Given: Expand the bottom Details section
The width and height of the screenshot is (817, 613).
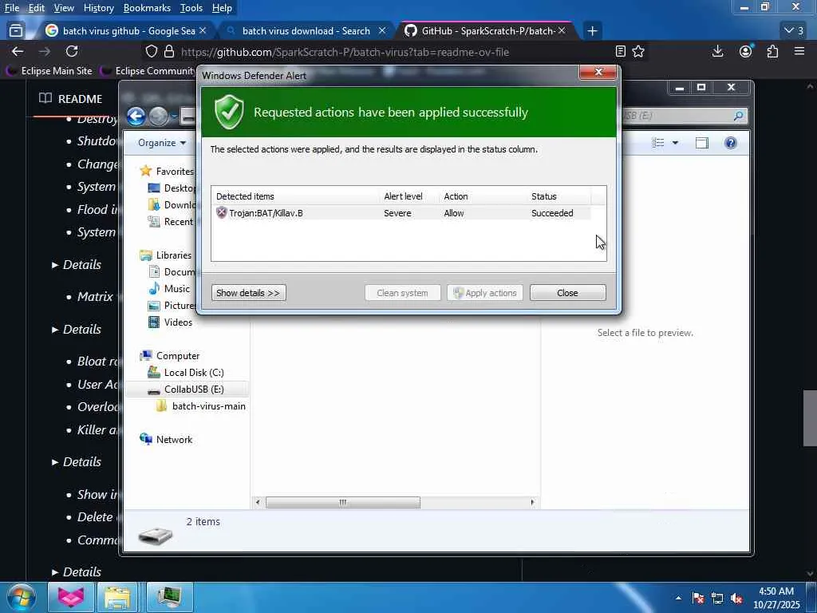Looking at the screenshot, I should 76,571.
